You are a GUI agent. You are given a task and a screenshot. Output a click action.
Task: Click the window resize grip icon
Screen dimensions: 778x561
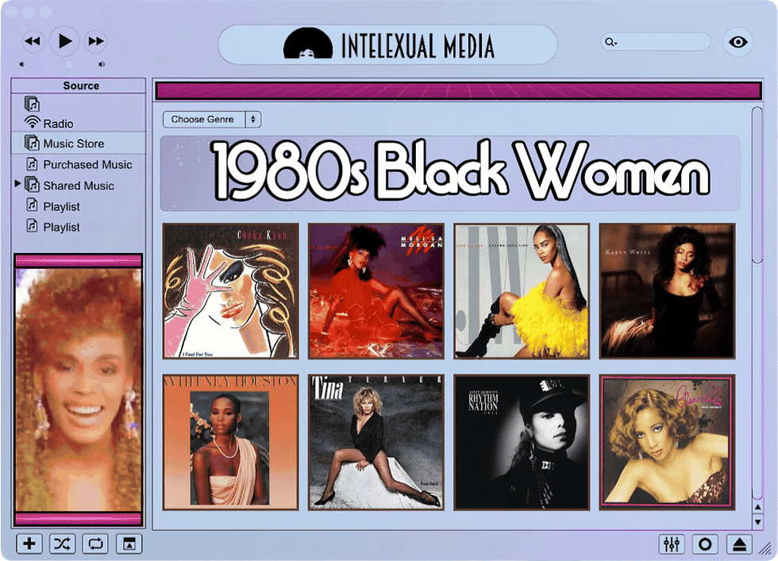(765, 548)
